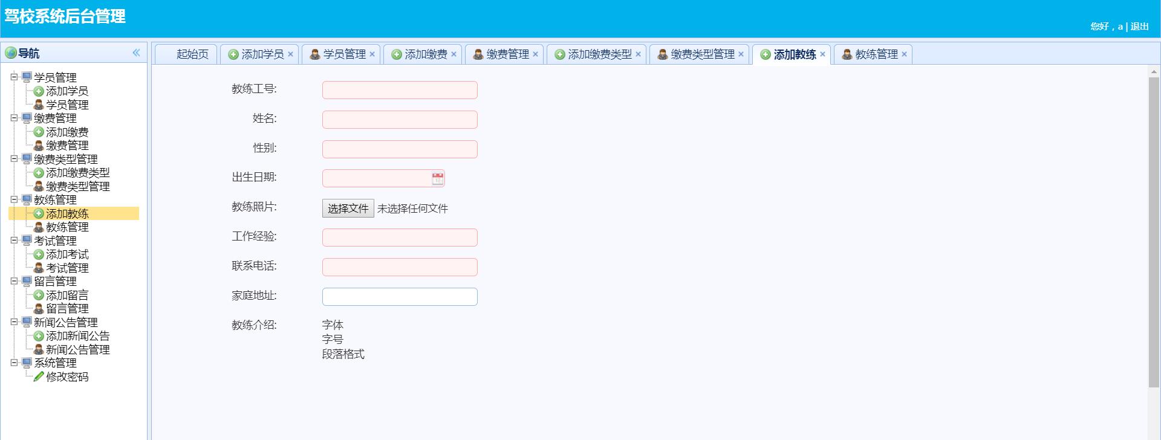
Task: Click the plus icon beside 添加考试 in tree
Action: (39, 254)
